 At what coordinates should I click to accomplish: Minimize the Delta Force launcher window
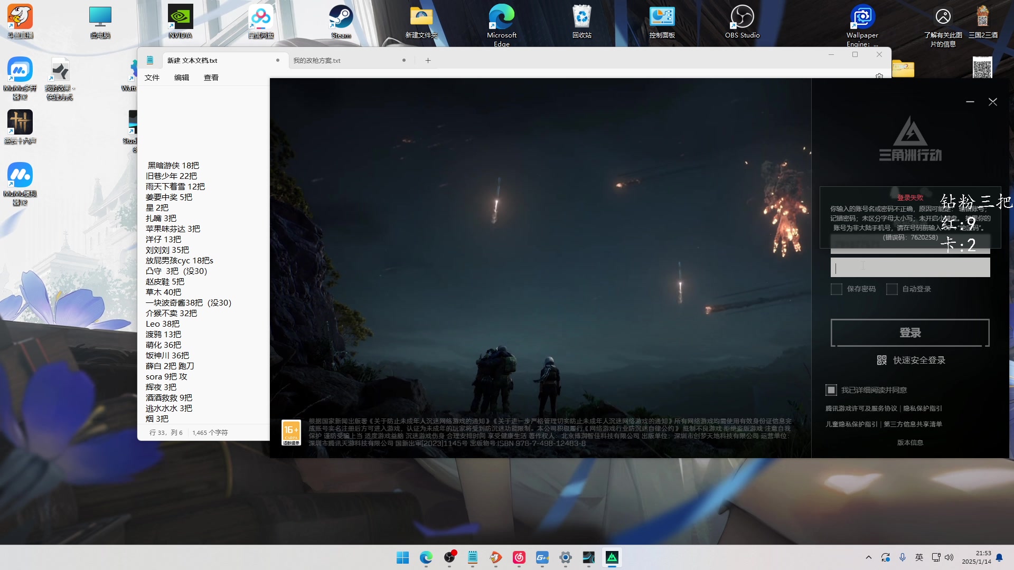[970, 102]
